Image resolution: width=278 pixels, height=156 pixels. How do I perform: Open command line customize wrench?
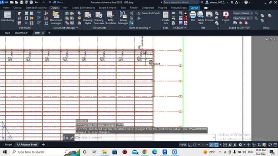point(72,138)
